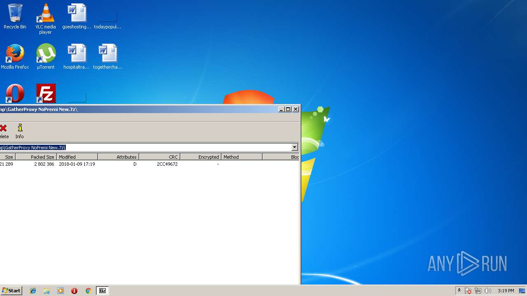The width and height of the screenshot is (527, 296).
Task: Launch FileZilla desktop shortcut
Action: click(x=46, y=94)
